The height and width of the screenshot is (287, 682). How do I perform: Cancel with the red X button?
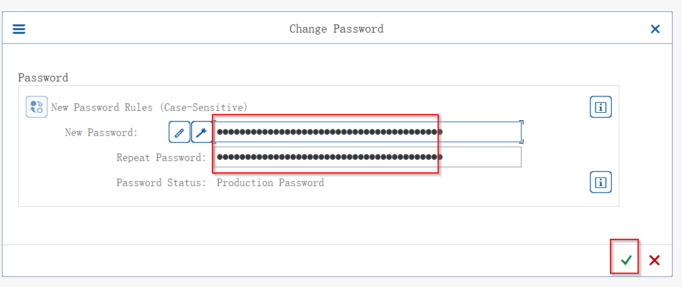point(654,260)
